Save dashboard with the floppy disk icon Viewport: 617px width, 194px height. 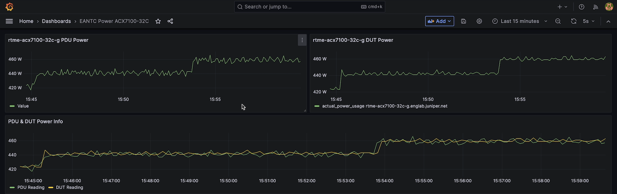(x=464, y=21)
